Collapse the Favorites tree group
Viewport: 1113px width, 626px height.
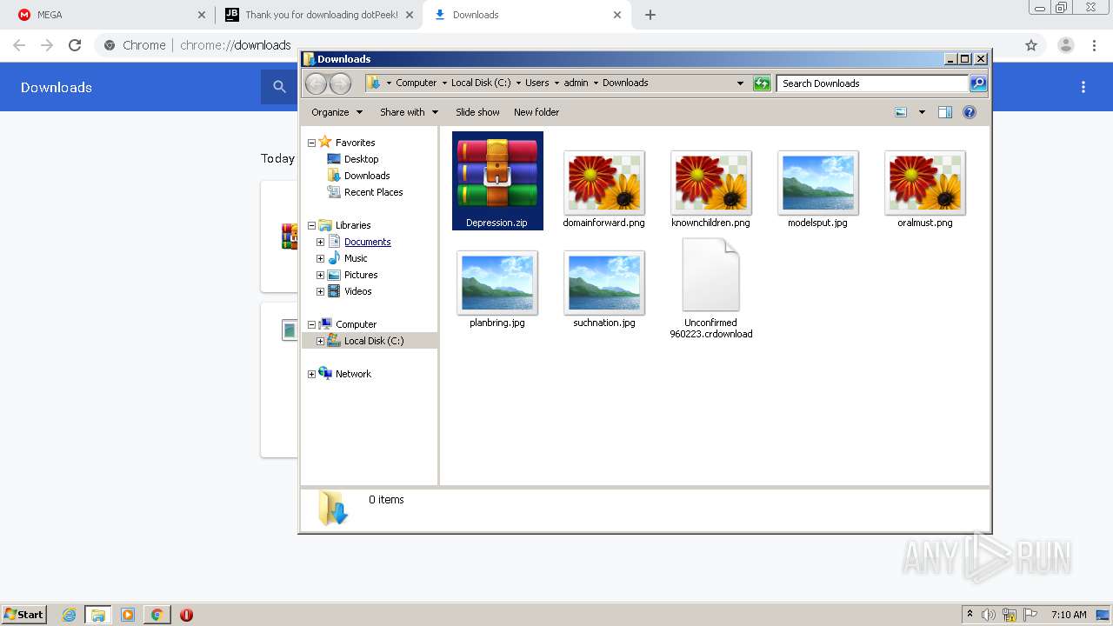(311, 143)
